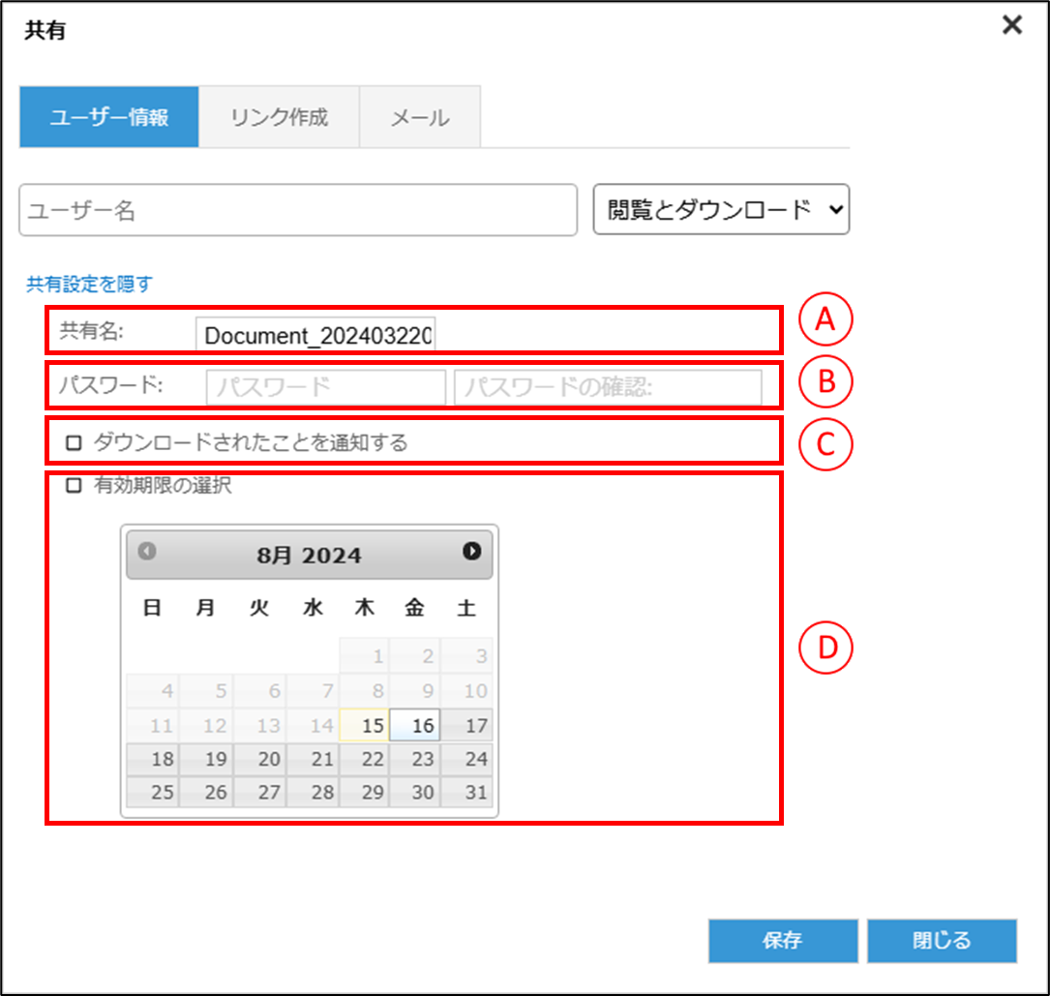Select date 22 in the calendar
Viewport: 1050px width, 996px height.
coord(364,759)
